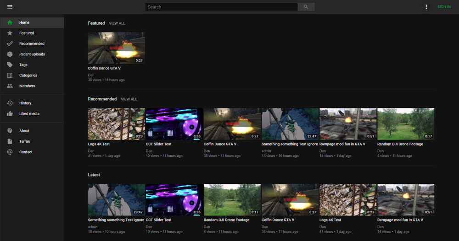Click VIEW ALL next to Recommended
The height and width of the screenshot is (241, 459).
[129, 99]
